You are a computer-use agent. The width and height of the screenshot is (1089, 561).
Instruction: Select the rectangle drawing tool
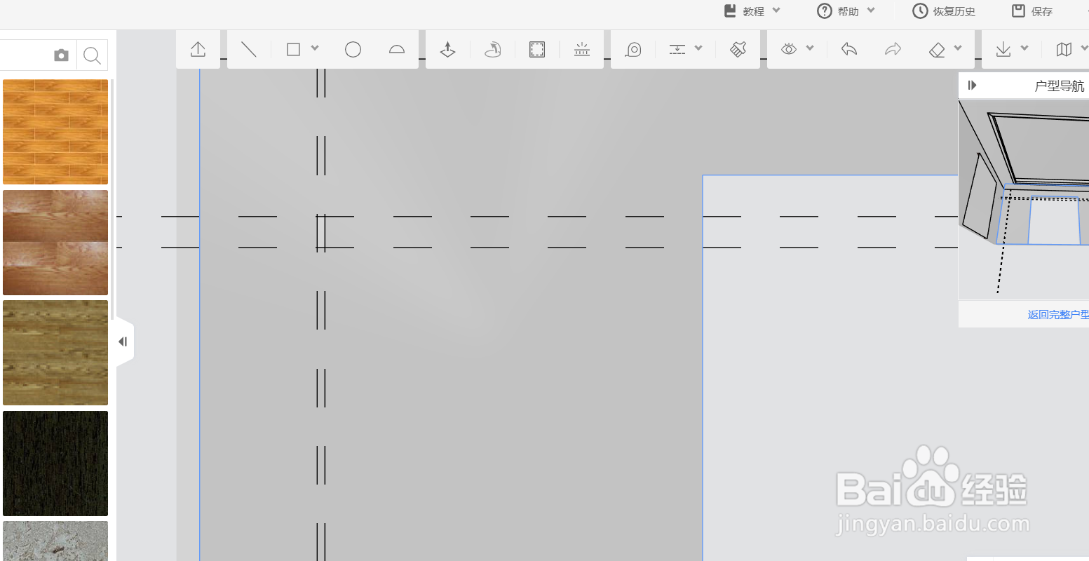(293, 49)
